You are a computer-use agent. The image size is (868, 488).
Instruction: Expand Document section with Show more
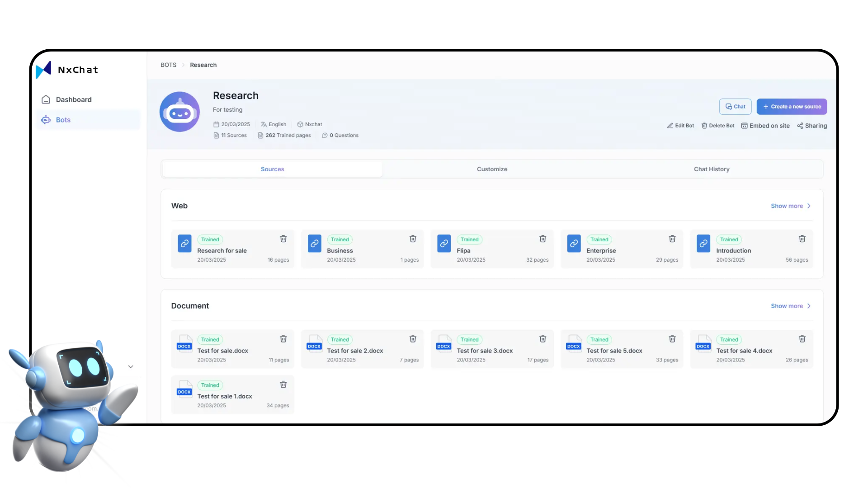pos(790,306)
